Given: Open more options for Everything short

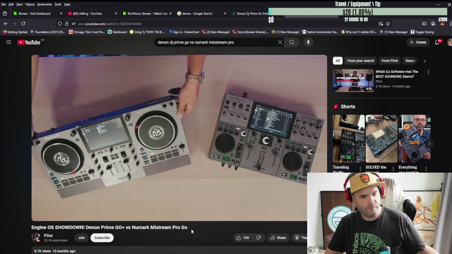Looking at the screenshot, I should pyautogui.click(x=426, y=169).
